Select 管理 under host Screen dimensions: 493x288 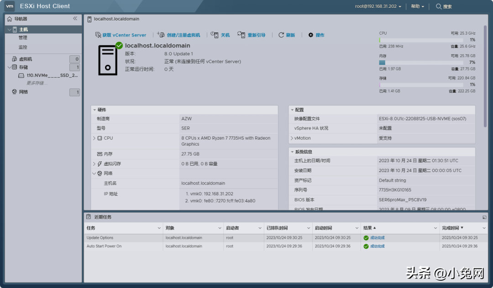(x=23, y=38)
